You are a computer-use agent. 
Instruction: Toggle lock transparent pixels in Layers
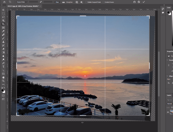click(172, 107)
